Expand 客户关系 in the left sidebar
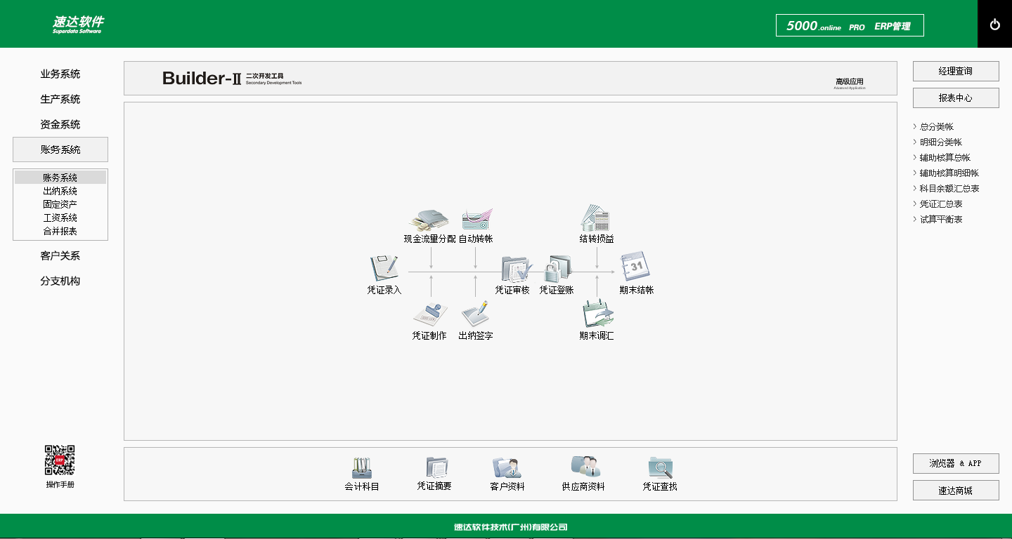1012x539 pixels. point(60,256)
